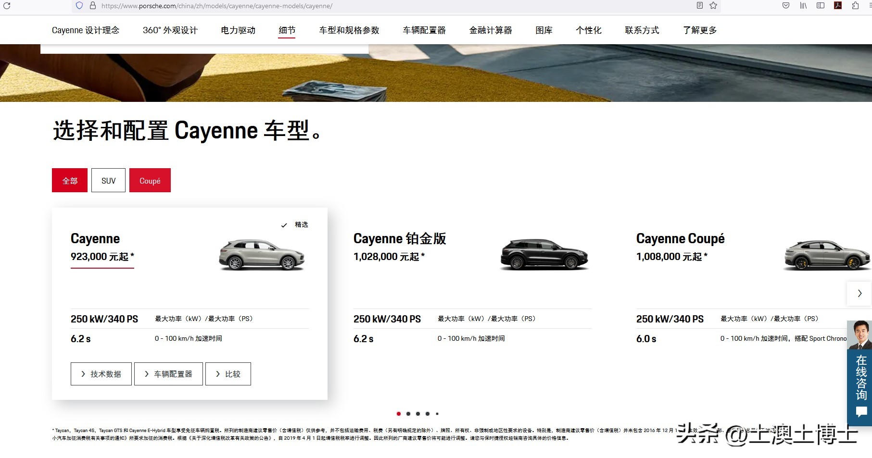Open 比较 for the Cayenne
Screen dimensions: 872x458
point(228,373)
